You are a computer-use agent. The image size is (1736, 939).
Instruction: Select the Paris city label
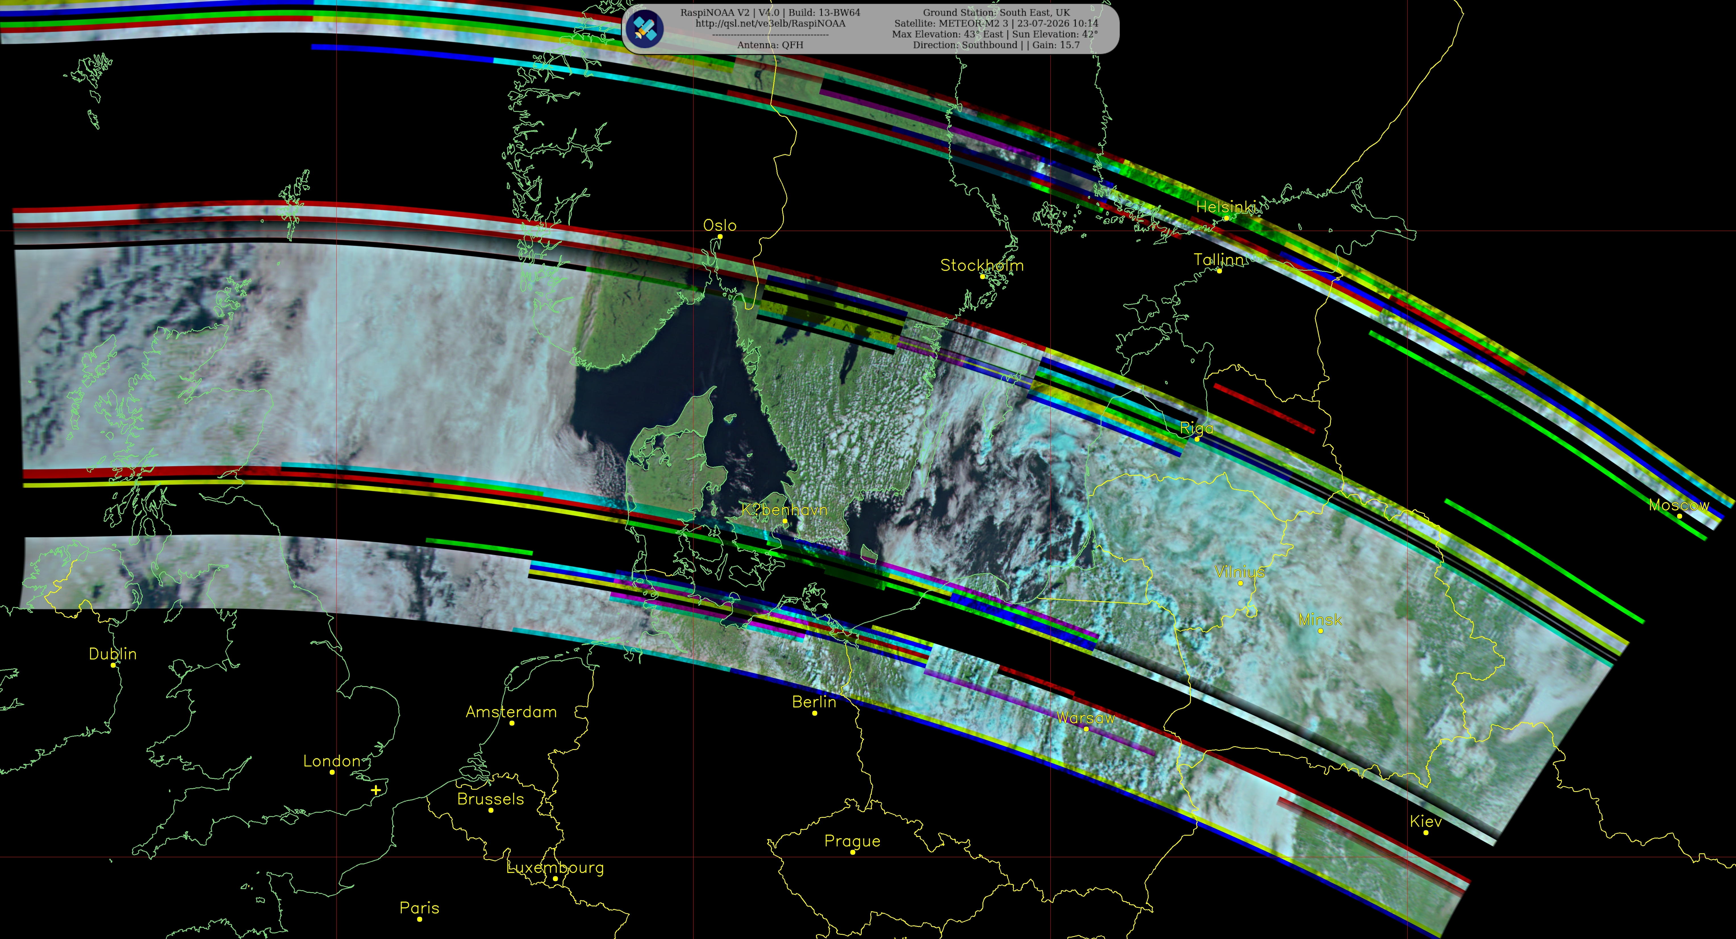419,908
